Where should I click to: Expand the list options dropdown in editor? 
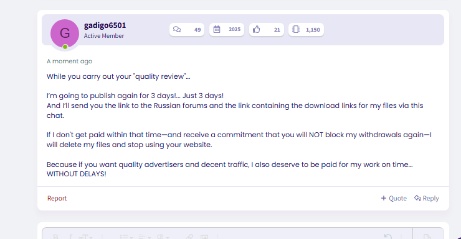click(127, 237)
